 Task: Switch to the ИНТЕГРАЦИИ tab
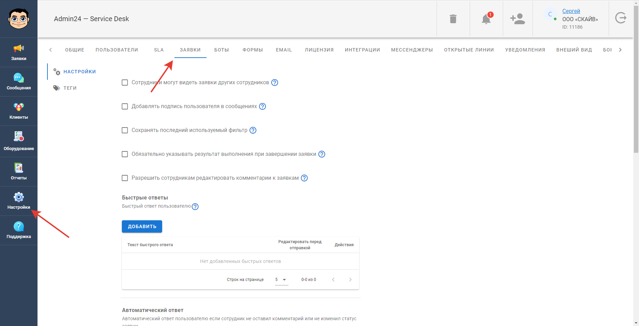point(363,50)
